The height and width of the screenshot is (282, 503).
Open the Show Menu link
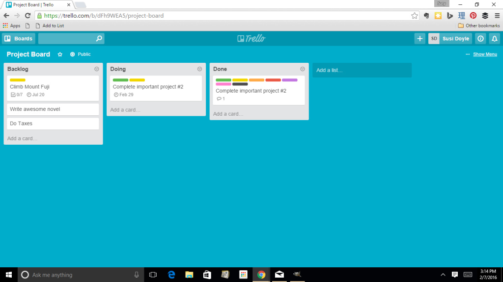pyautogui.click(x=485, y=54)
